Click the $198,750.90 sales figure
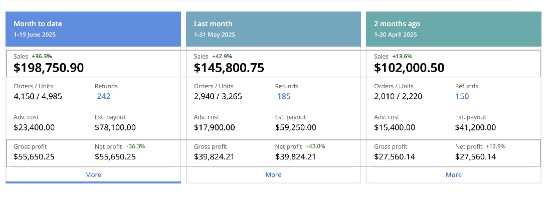Viewport: 546px width, 198px height. point(49,68)
